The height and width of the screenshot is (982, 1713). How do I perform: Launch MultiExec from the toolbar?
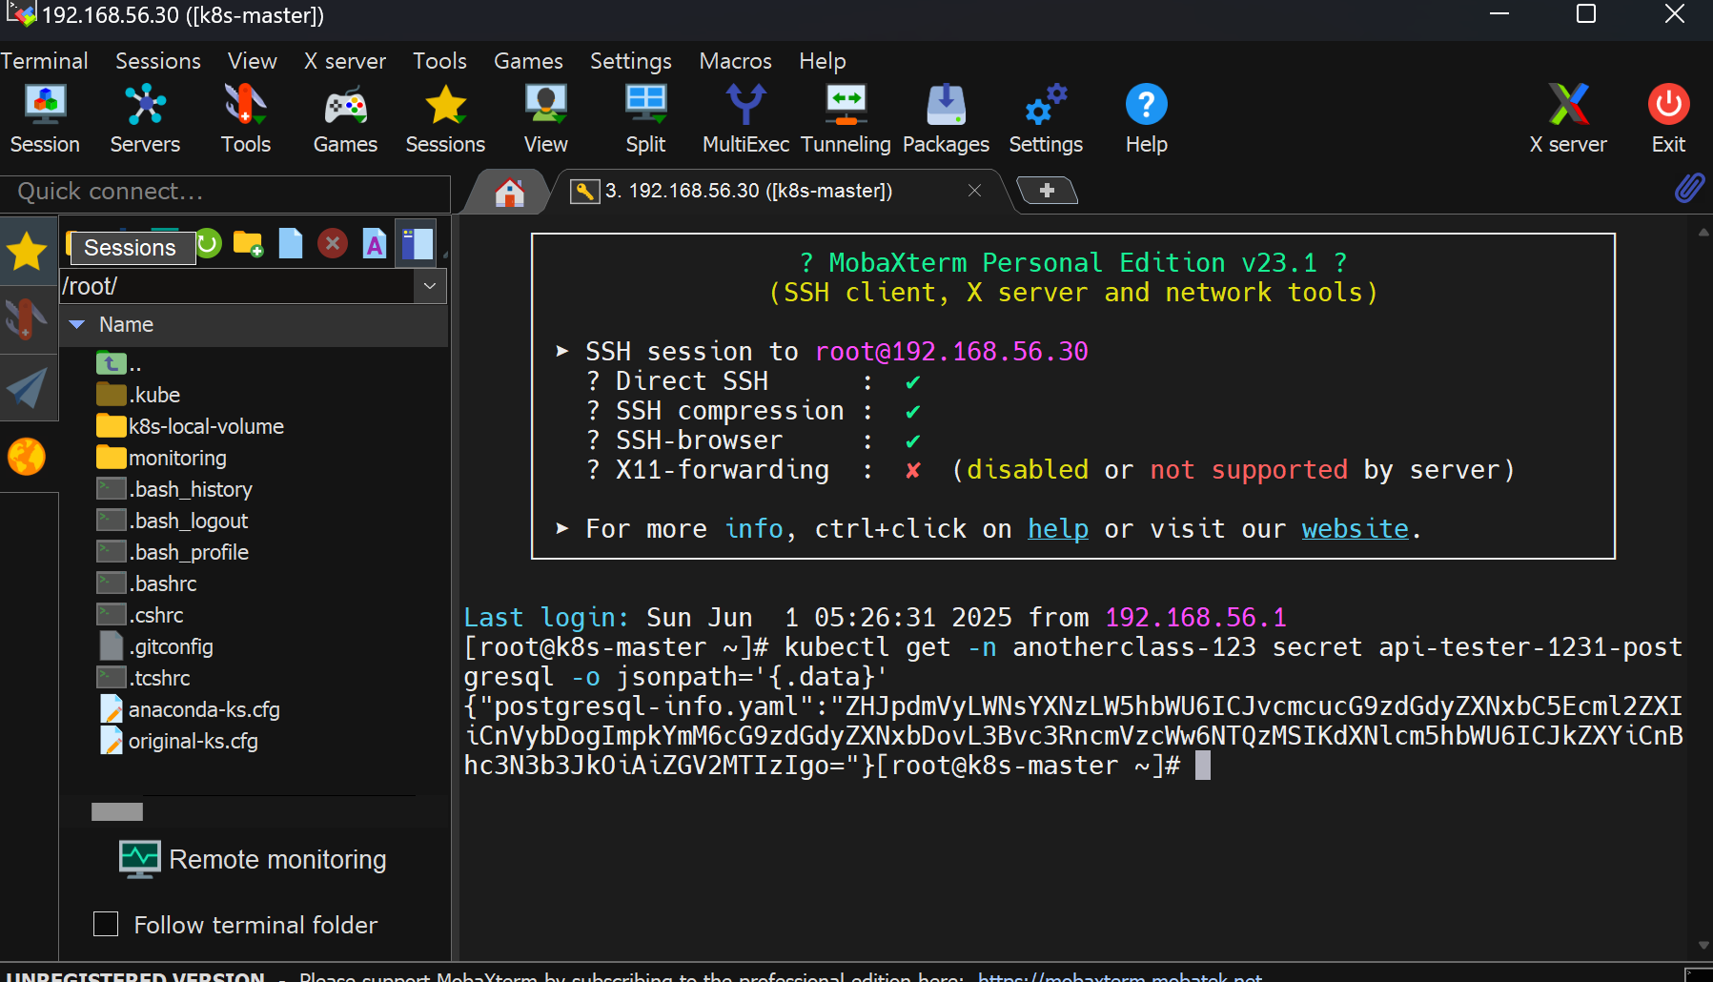pyautogui.click(x=745, y=119)
